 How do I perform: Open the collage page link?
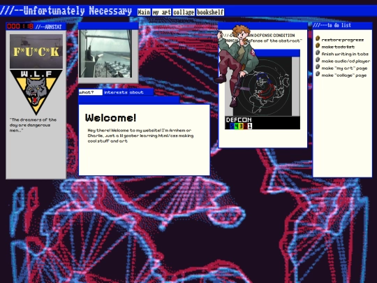[x=184, y=12]
